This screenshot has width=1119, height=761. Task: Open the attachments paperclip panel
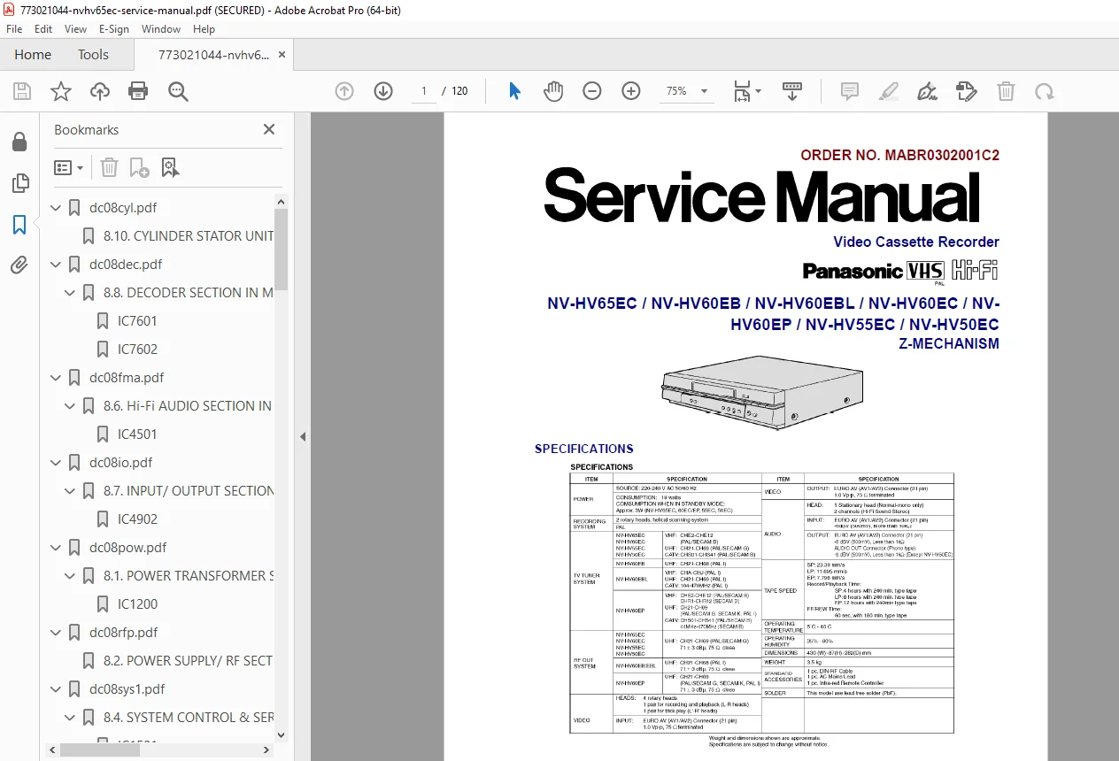coord(19,265)
